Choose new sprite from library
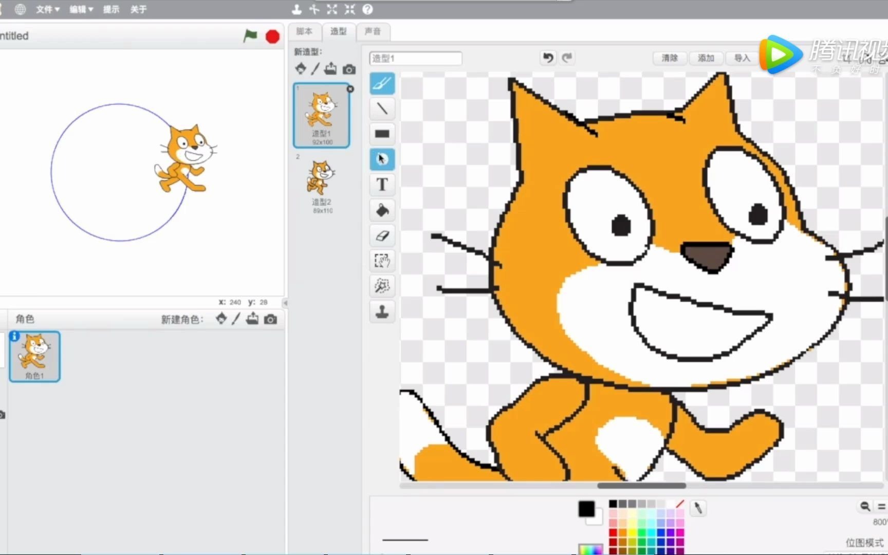 tap(221, 319)
